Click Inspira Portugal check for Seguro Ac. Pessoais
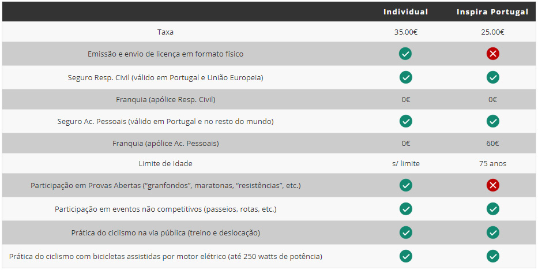The width and height of the screenshot is (538, 270). (x=492, y=122)
